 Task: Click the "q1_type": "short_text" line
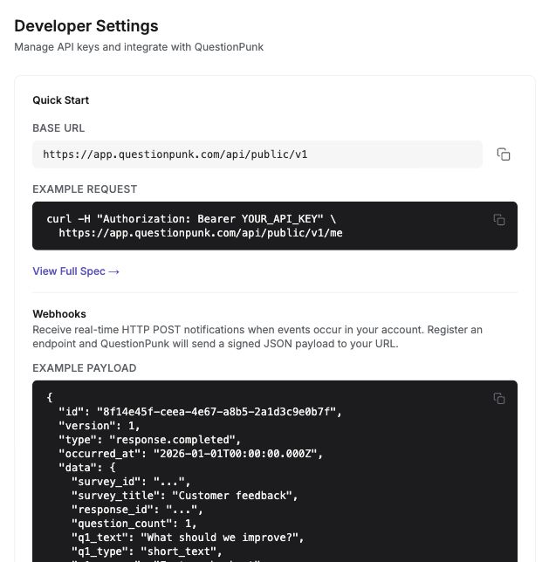click(x=147, y=552)
